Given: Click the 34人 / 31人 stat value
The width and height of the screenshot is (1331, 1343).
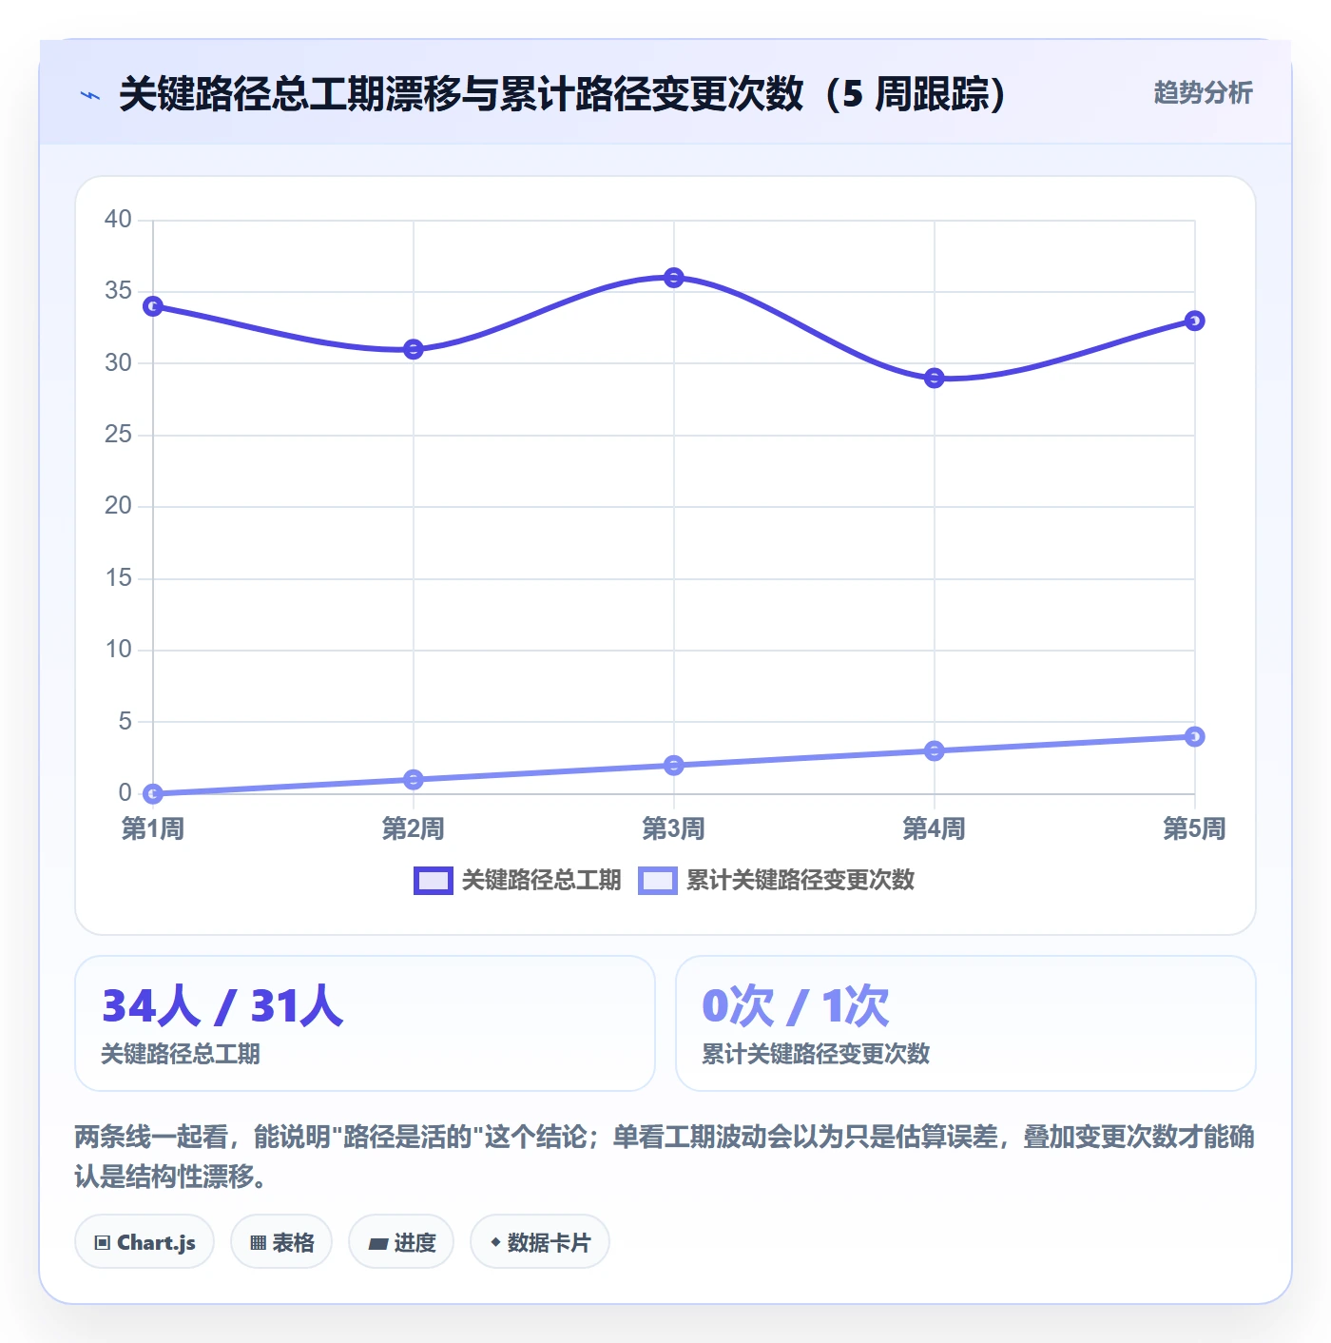Looking at the screenshot, I should tap(222, 1005).
